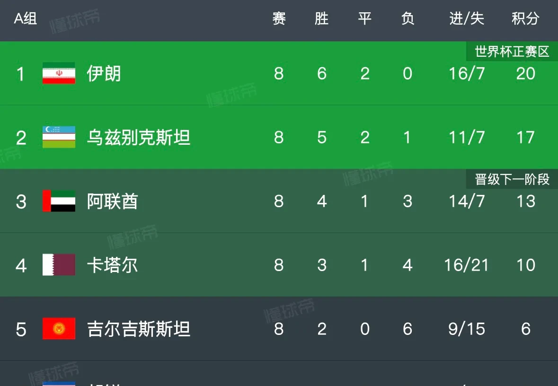This screenshot has width=558, height=386.
Task: Select the Kyrgyzstan flag icon
Action: pyautogui.click(x=58, y=329)
